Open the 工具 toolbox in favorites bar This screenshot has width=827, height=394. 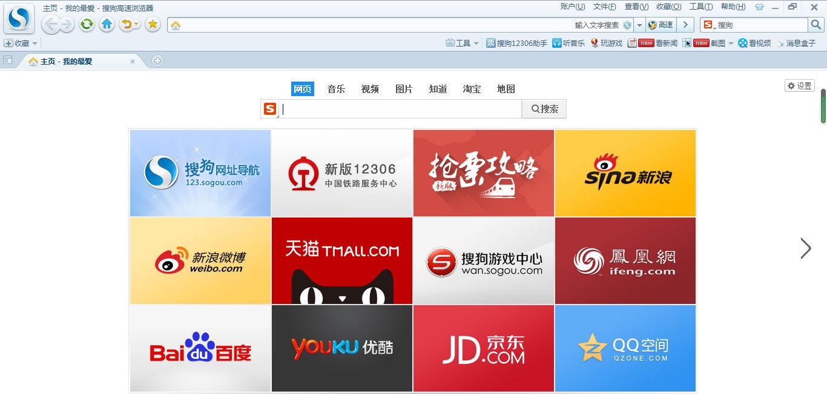click(458, 44)
